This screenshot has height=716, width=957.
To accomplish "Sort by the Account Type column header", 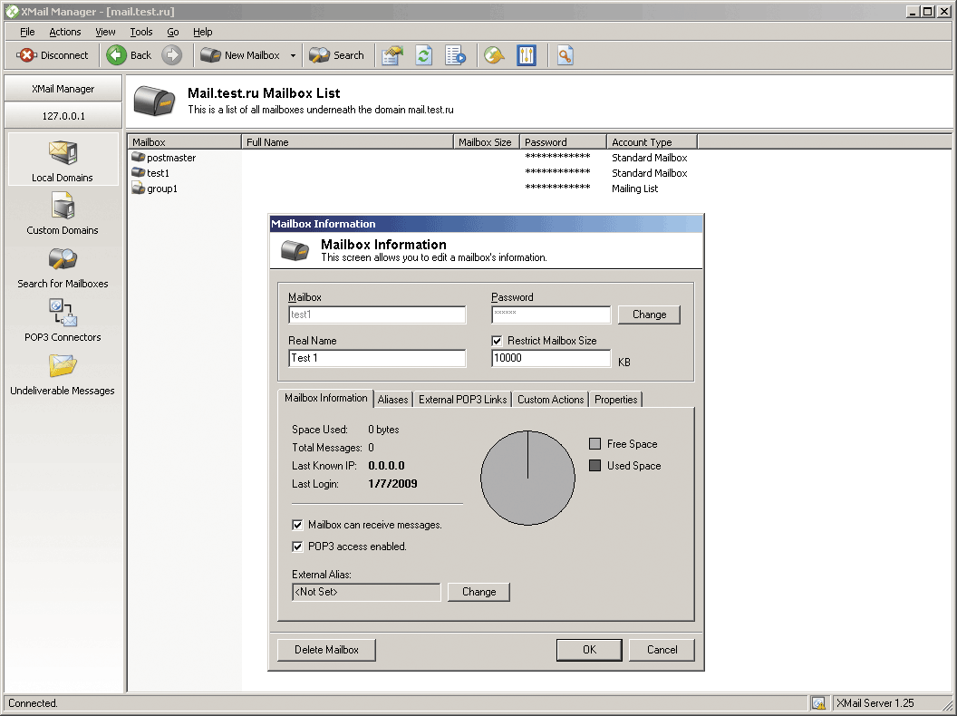I will pyautogui.click(x=652, y=141).
